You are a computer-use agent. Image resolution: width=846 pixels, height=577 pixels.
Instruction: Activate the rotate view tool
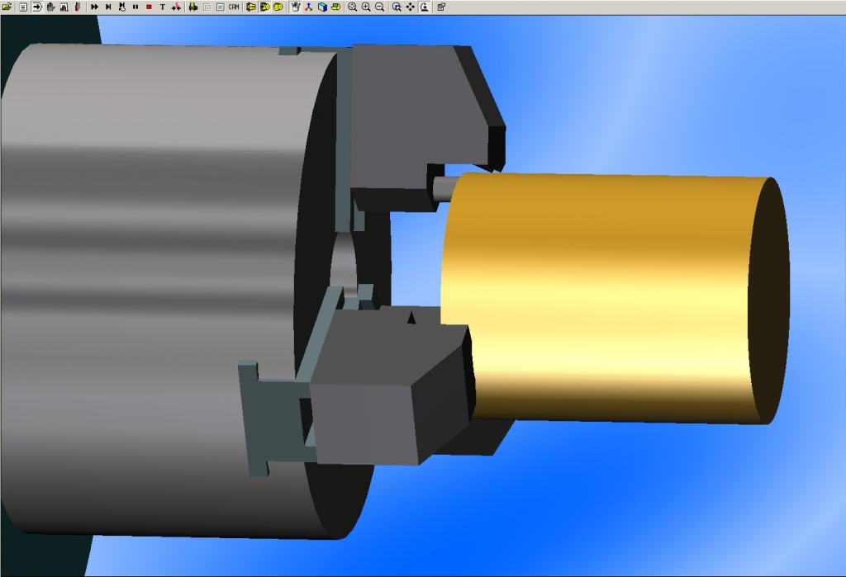pos(424,7)
